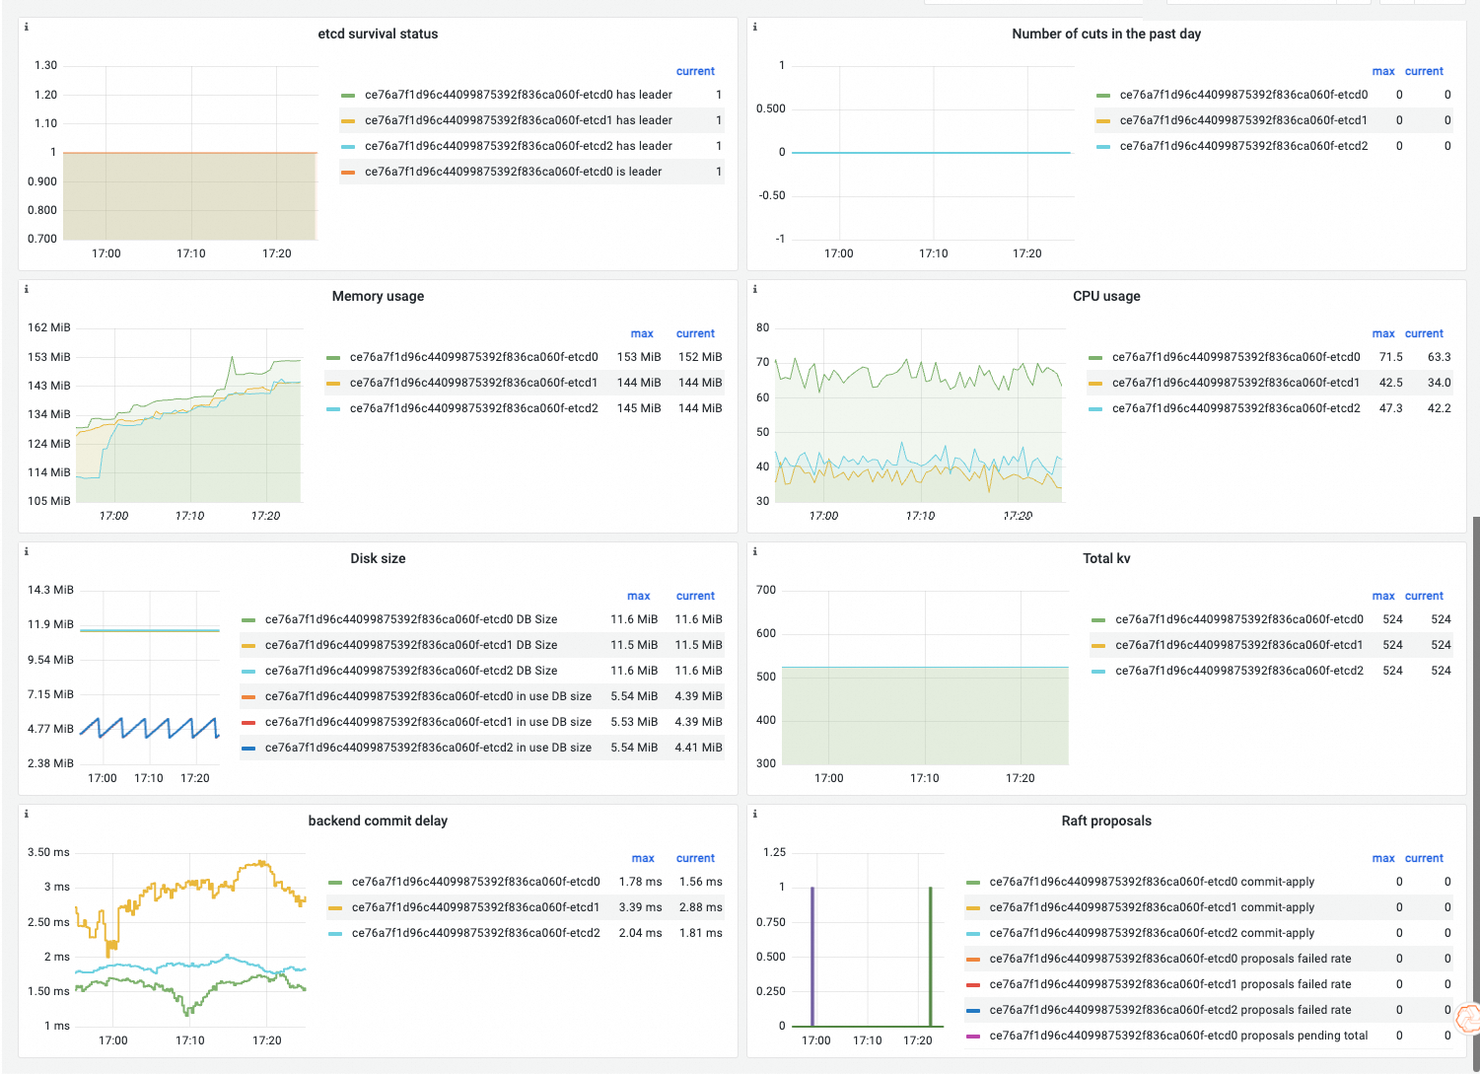Change color of etcd1 in CPU usage legend
The image size is (1480, 1074).
[1095, 384]
